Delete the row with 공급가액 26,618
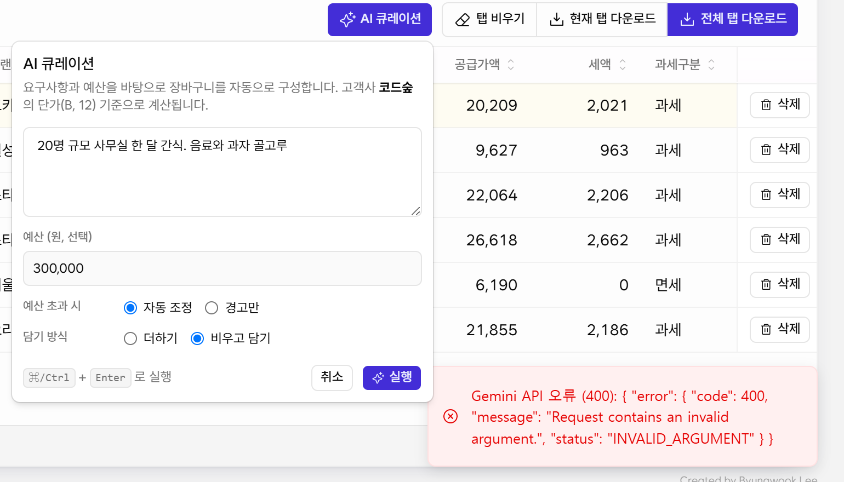Image resolution: width=844 pixels, height=482 pixels. 779,239
